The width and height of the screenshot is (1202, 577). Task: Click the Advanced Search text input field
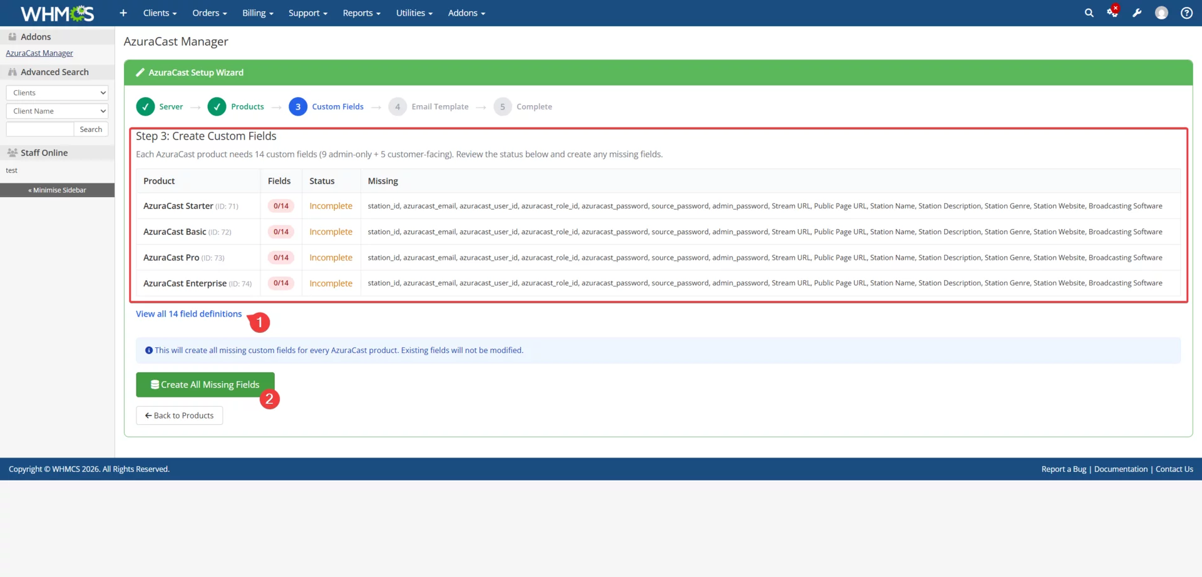39,129
